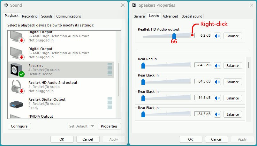Click the Speakers Properties title bar icon
Viewport: 257px width, 146px height.
(x=134, y=5)
